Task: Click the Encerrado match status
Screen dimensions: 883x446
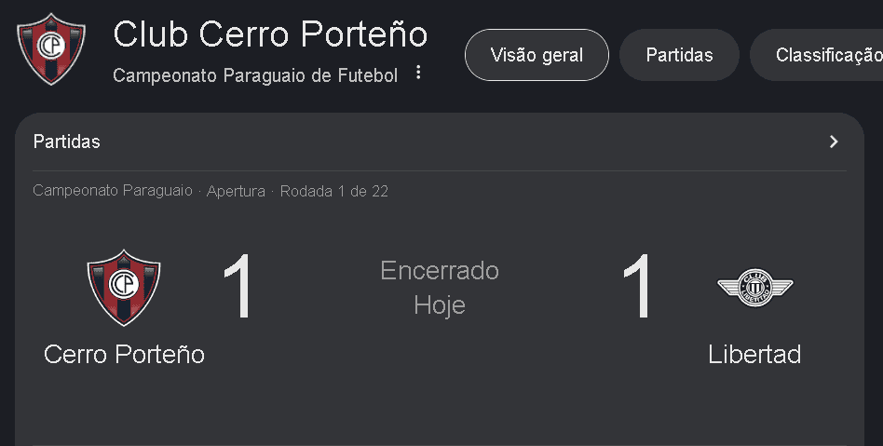Action: click(x=440, y=271)
